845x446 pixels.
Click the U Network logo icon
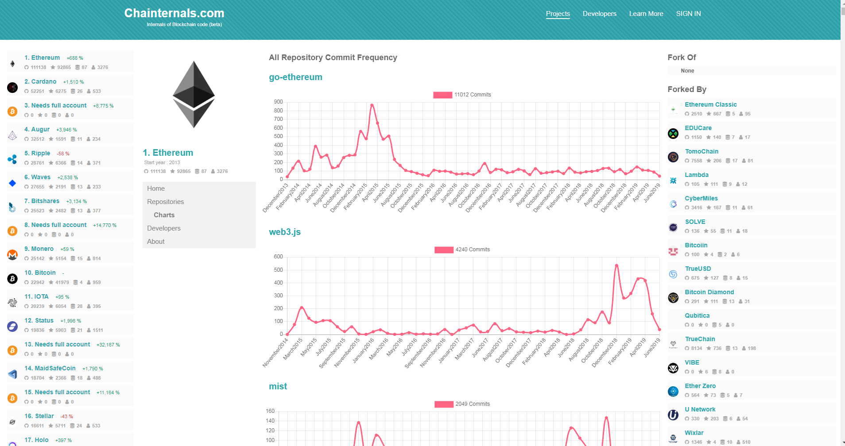tap(673, 415)
